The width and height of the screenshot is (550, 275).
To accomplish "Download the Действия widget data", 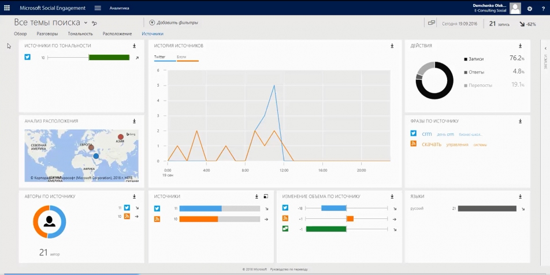I will (x=521, y=46).
